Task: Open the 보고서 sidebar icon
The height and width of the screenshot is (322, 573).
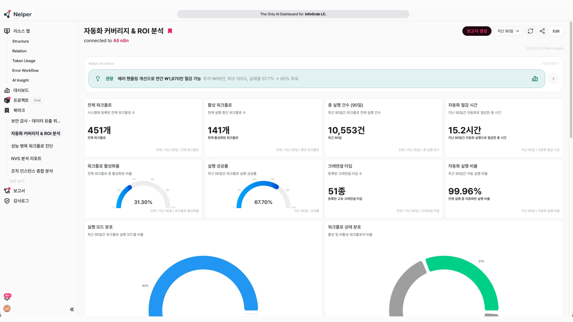Action: coord(7,191)
